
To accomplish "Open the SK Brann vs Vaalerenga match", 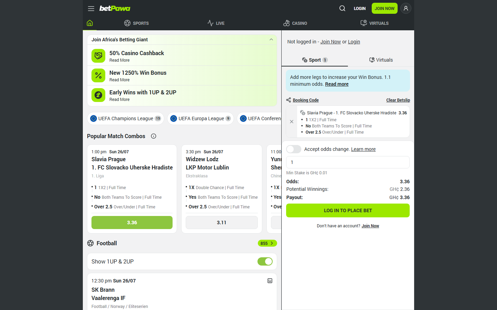I will (108, 294).
